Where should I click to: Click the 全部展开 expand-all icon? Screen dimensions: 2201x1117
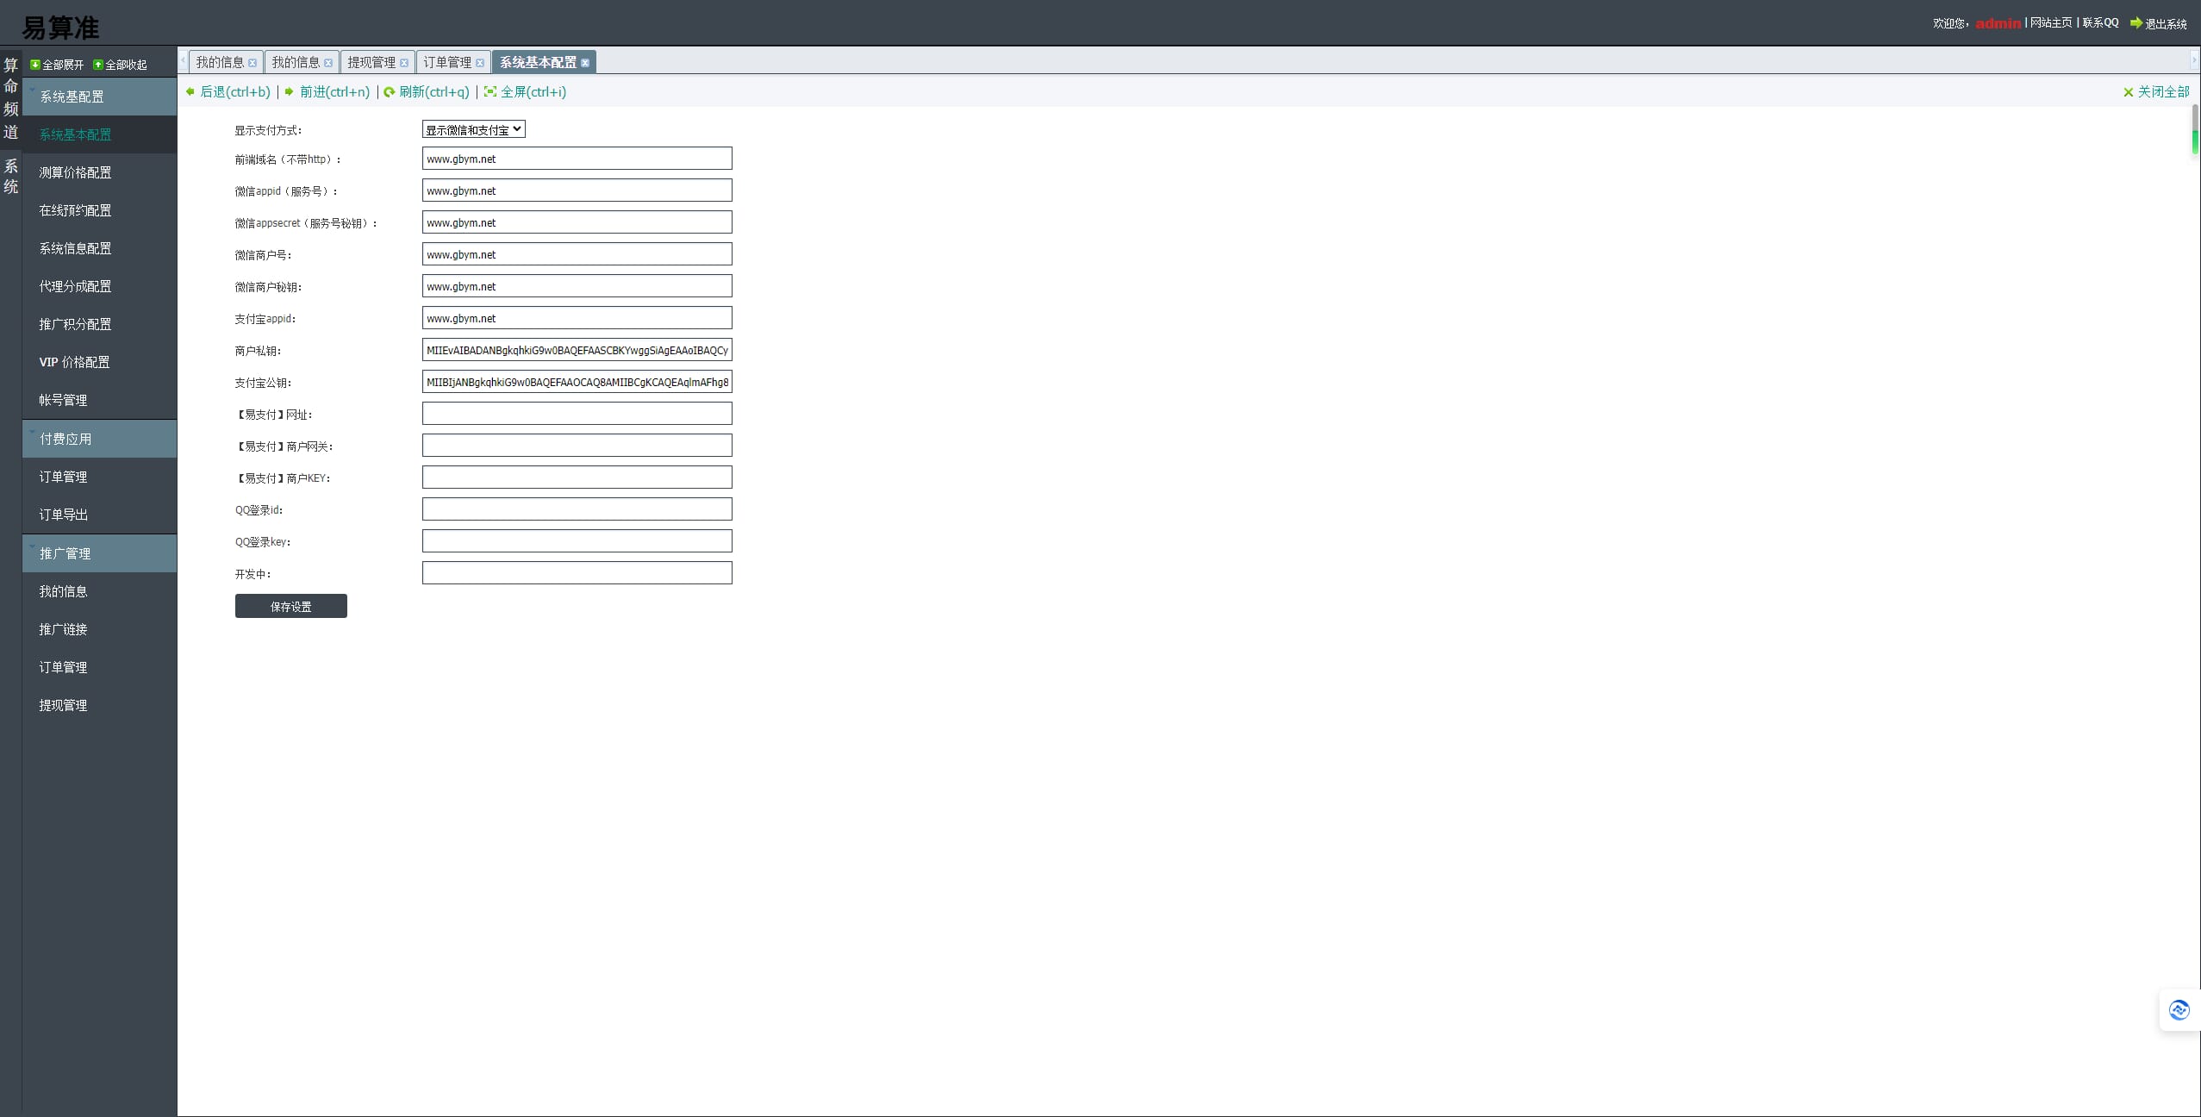(35, 65)
